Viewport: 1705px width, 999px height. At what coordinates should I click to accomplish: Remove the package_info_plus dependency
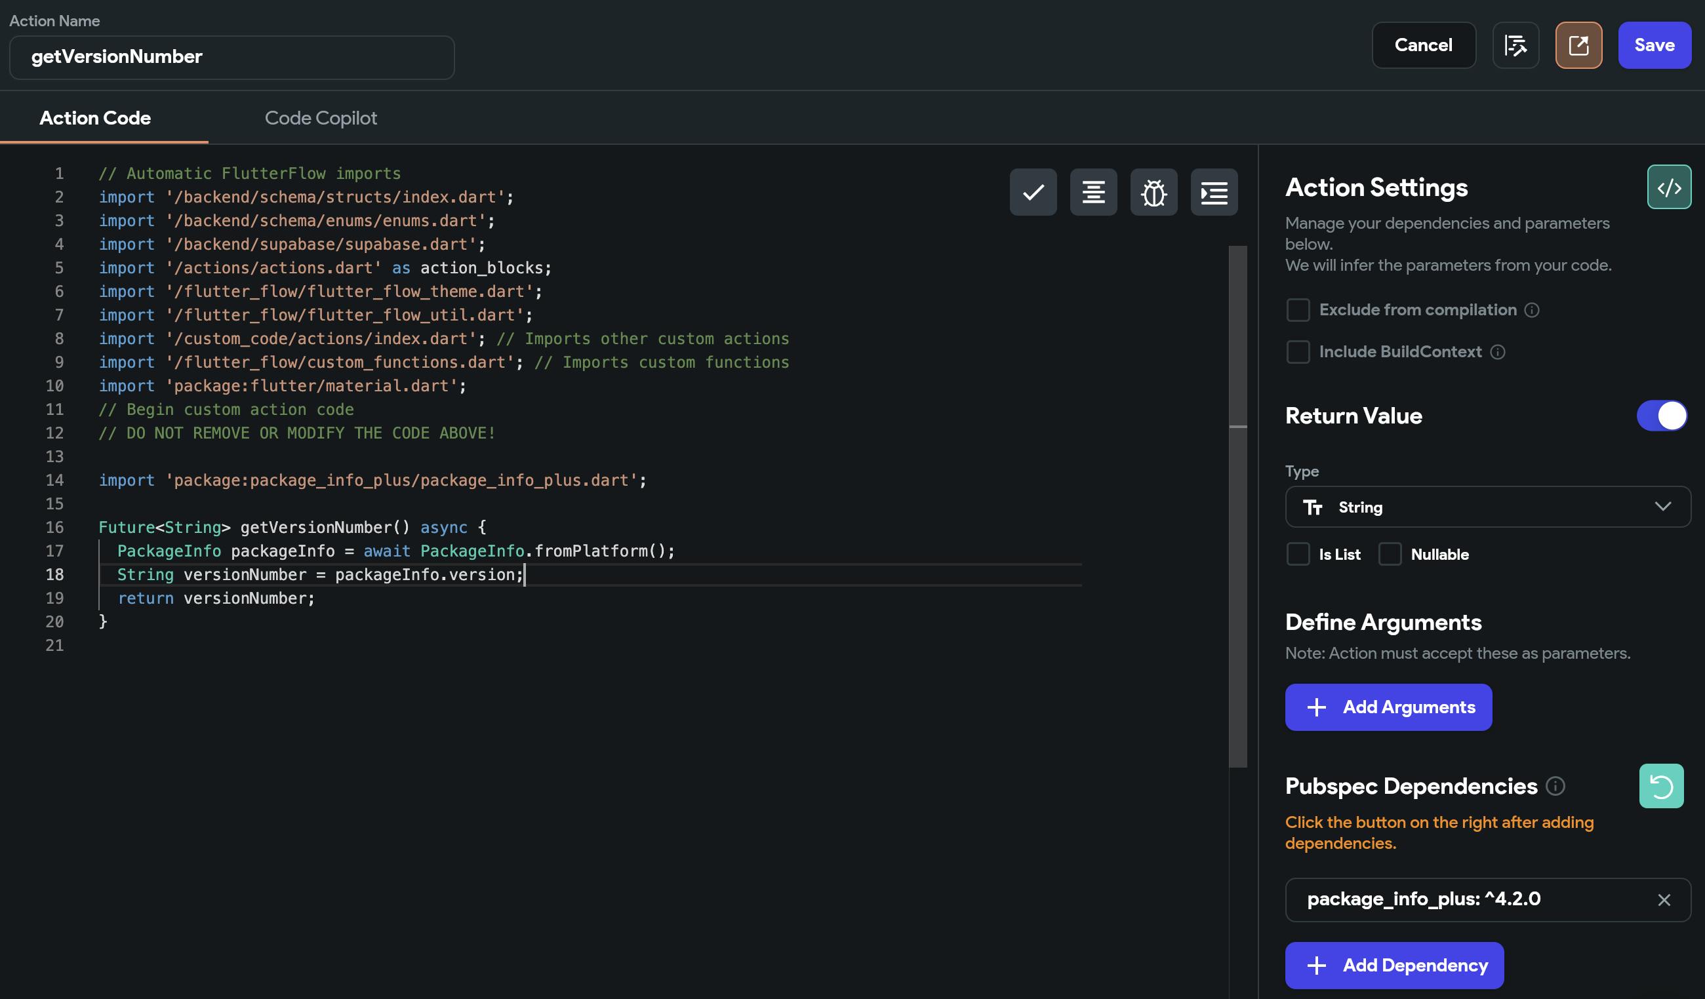(1663, 899)
